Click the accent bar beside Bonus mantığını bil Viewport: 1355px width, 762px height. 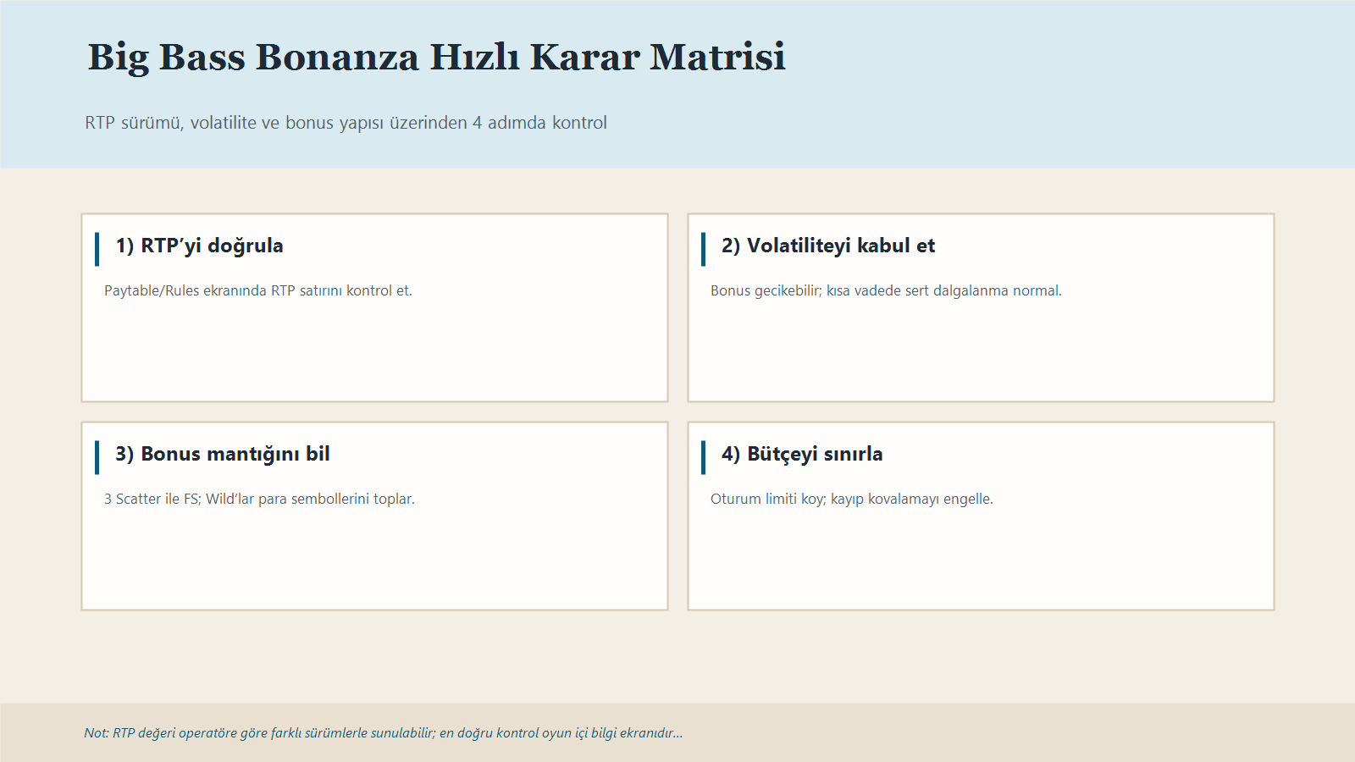pyautogui.click(x=97, y=454)
